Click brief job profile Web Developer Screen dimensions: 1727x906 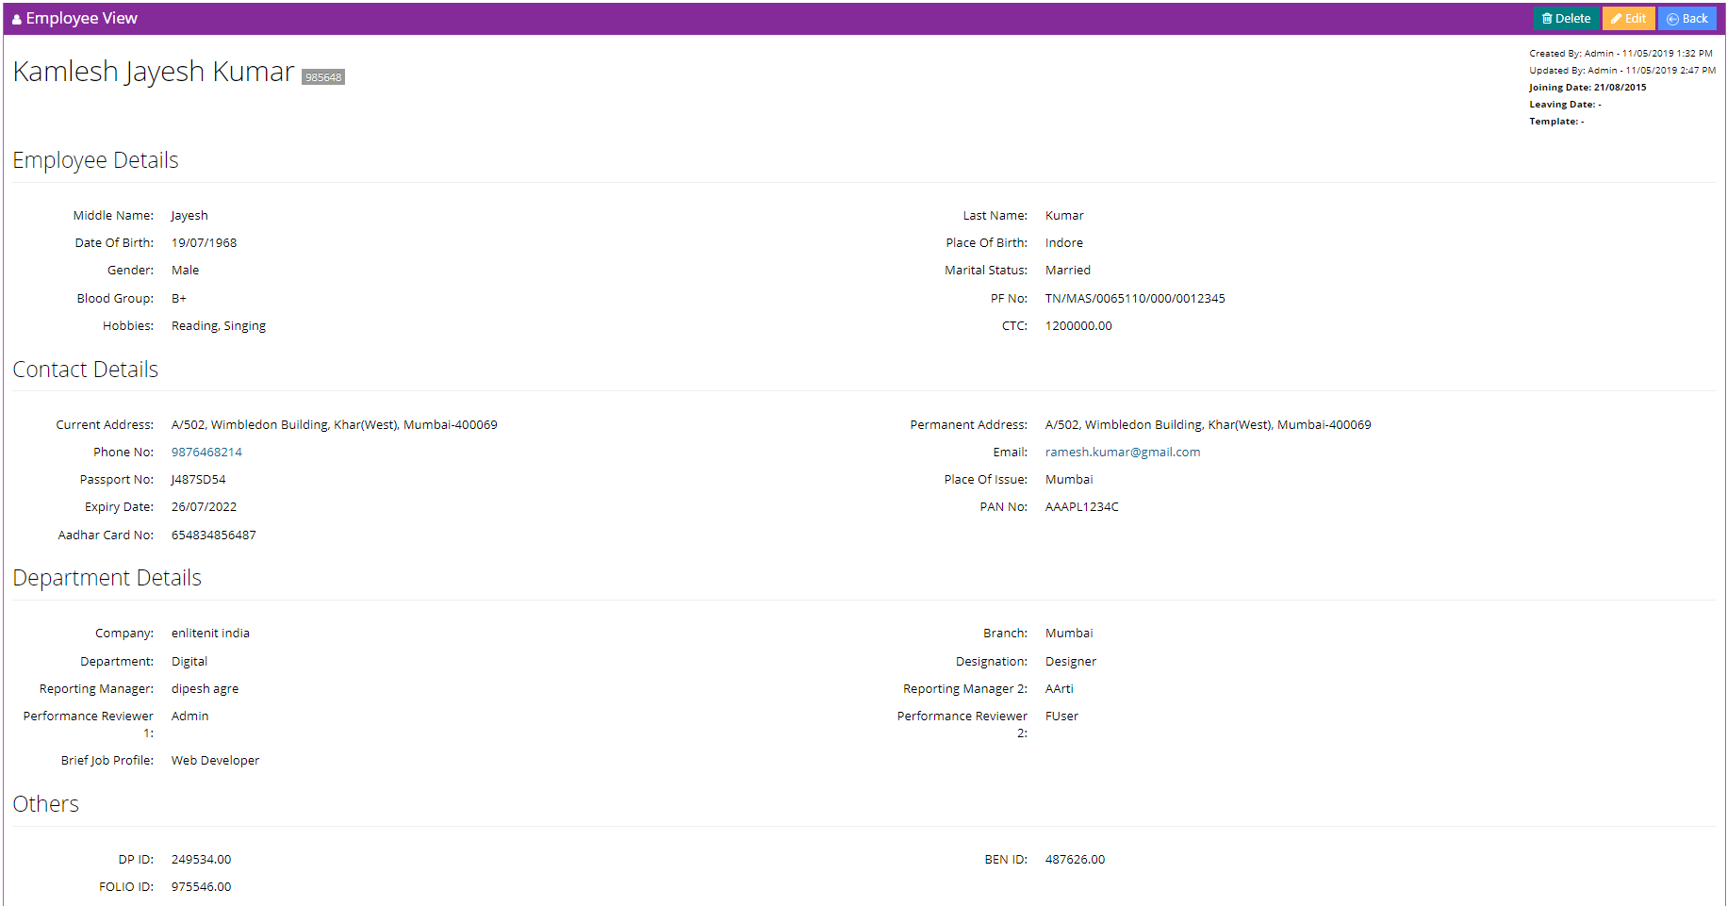pos(215,761)
